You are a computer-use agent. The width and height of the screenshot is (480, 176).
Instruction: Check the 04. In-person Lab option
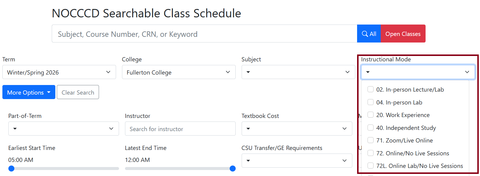[x=371, y=102]
